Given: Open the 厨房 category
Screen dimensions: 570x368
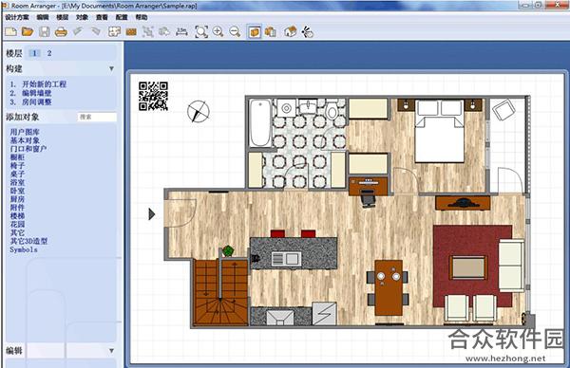Looking at the screenshot, I should (17, 199).
